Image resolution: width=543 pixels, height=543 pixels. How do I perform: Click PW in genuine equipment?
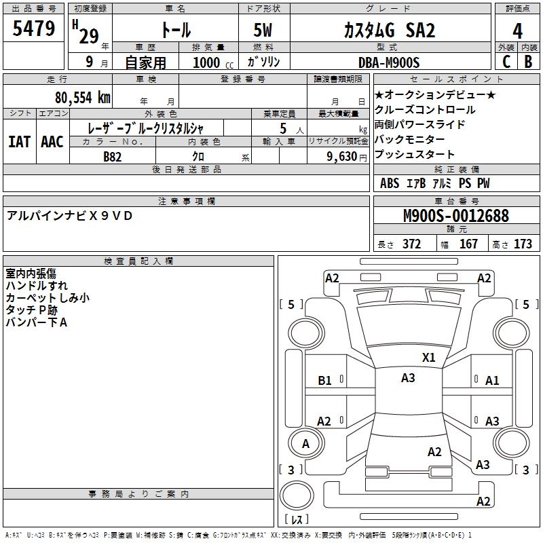click(x=483, y=183)
